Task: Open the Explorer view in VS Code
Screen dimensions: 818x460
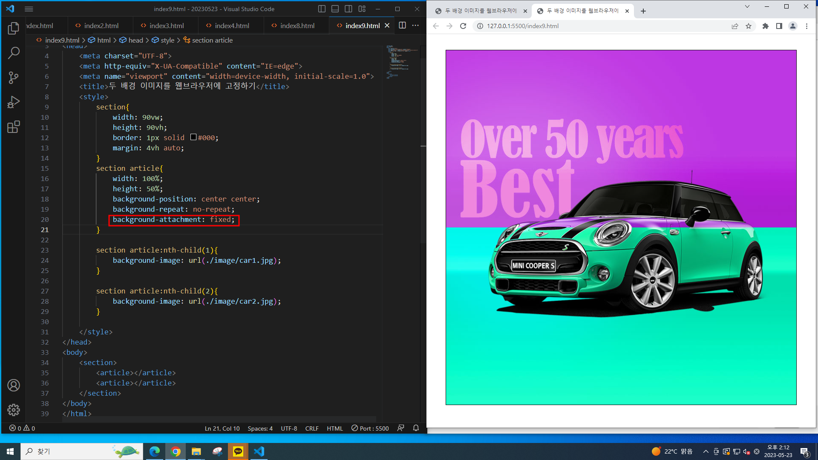Action: point(14,29)
